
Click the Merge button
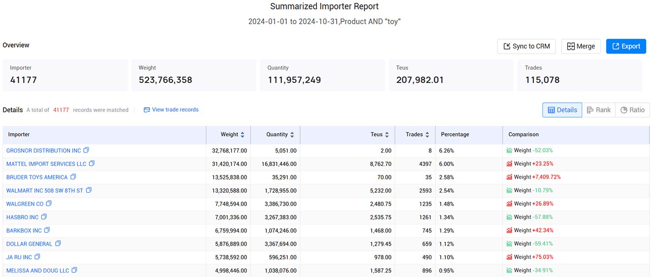pos(581,46)
